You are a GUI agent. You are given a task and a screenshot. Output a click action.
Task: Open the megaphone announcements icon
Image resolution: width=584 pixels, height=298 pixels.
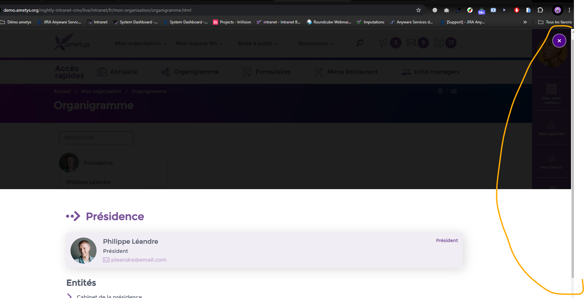[x=383, y=43]
